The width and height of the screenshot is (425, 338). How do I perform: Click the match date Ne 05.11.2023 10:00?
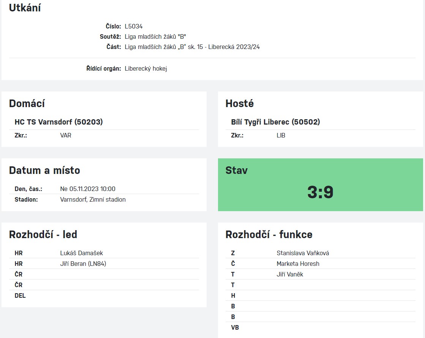88,189
